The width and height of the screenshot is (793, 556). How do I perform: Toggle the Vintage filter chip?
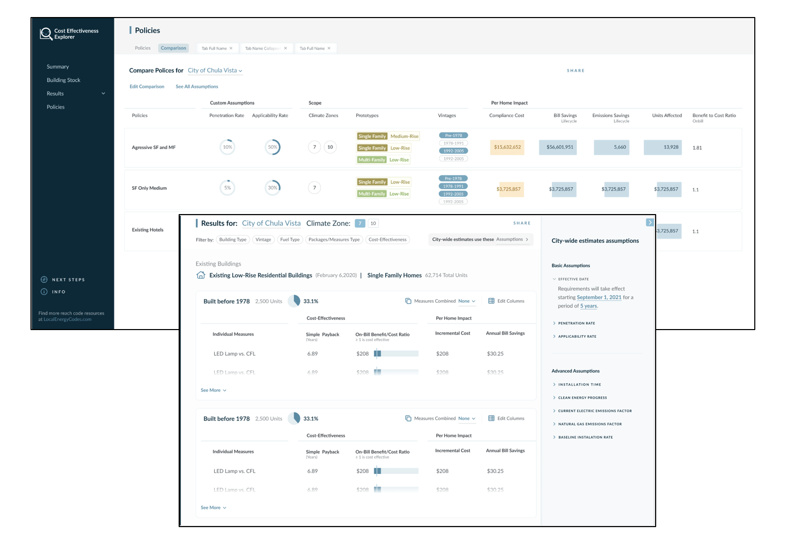[x=264, y=239]
